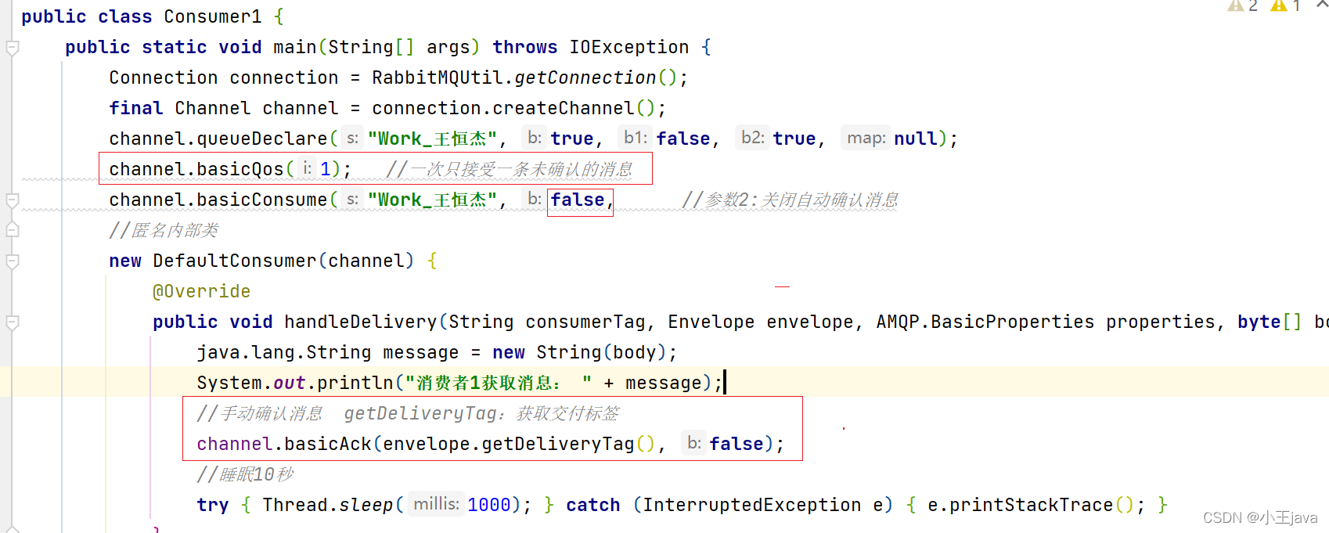Viewport: 1329px width, 533px height.
Task: Collapse the new DefaultConsumer fold marker
Action: tap(12, 261)
